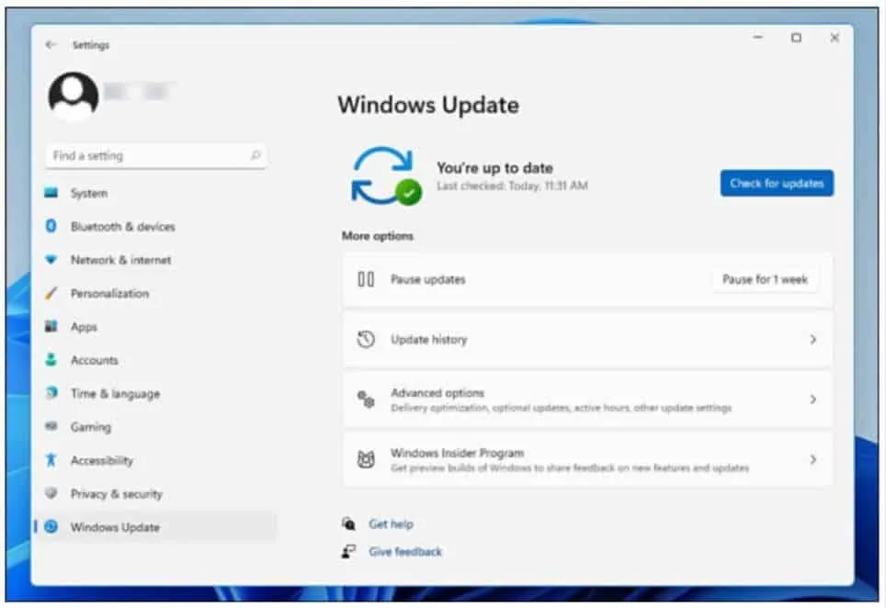Select Network & internet in sidebar

coord(120,261)
